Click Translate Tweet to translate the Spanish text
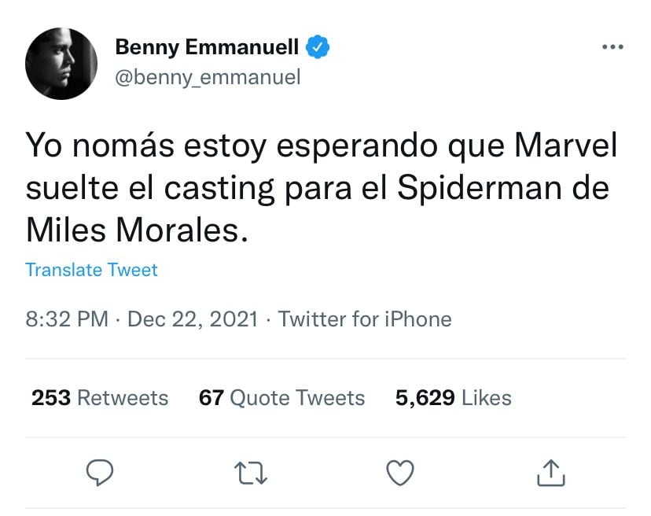The height and width of the screenshot is (516, 651). [x=91, y=270]
